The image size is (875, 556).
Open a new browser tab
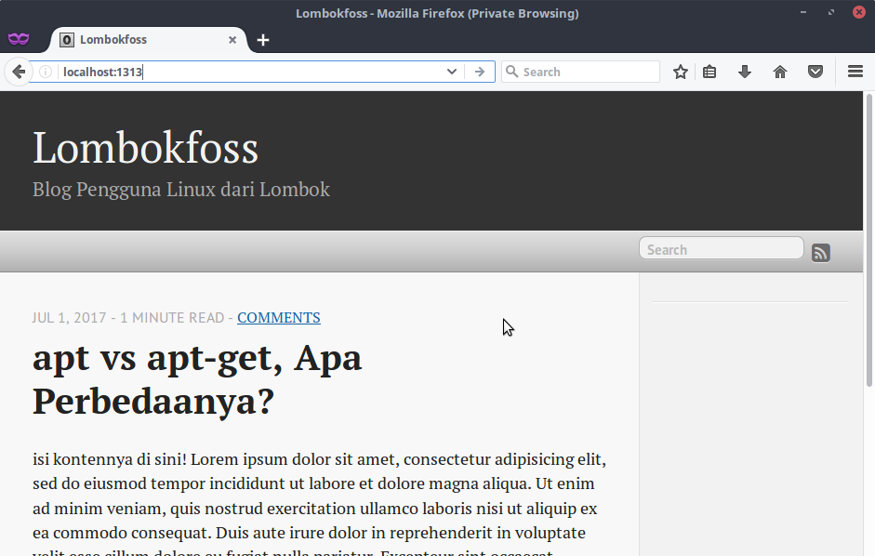262,40
